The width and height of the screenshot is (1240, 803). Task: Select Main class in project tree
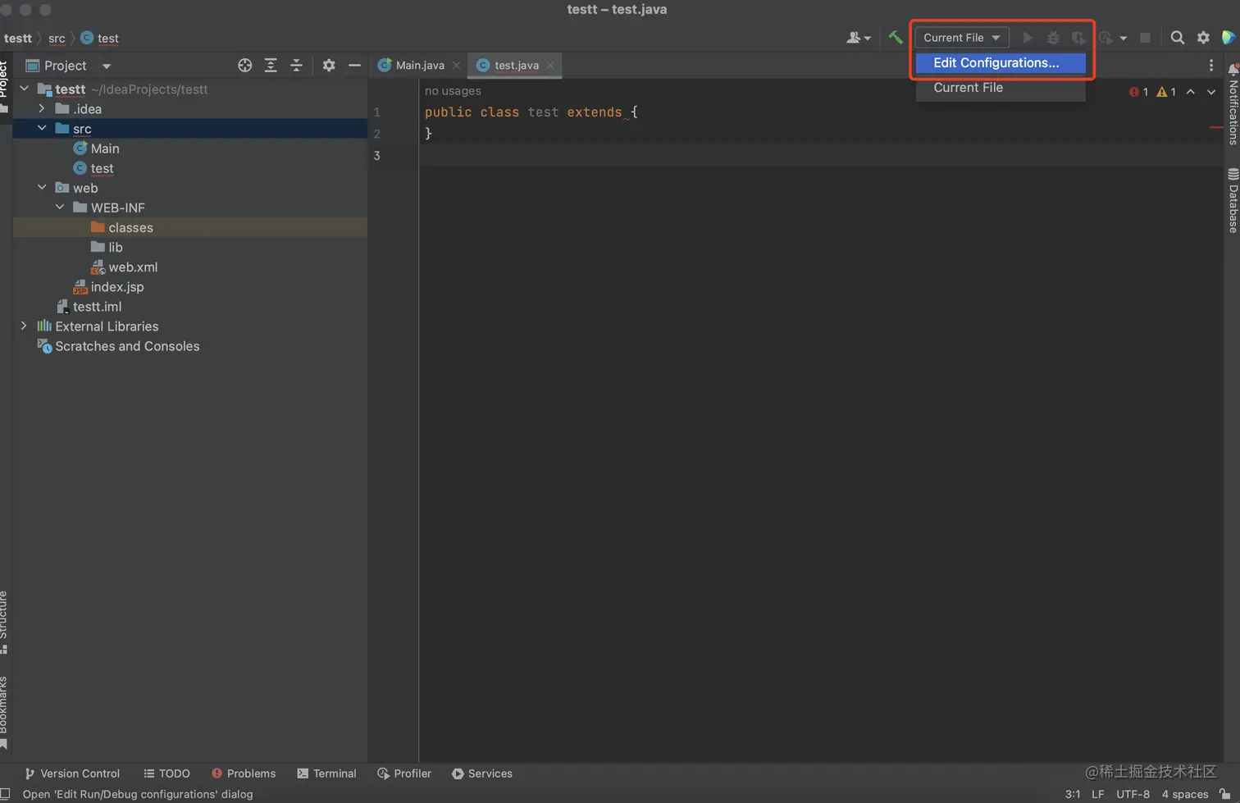105,148
